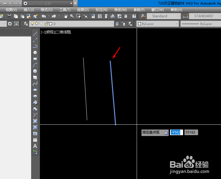
Task: Select the Region tool
Action: [35, 133]
